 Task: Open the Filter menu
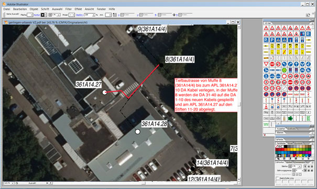point(69,9)
